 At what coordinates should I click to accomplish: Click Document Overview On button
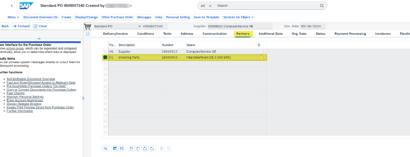click(x=40, y=17)
